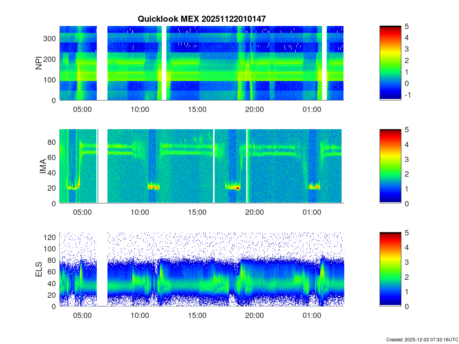Select the 15:00 tick under the NPI panel
459x344 pixels.
197,109
